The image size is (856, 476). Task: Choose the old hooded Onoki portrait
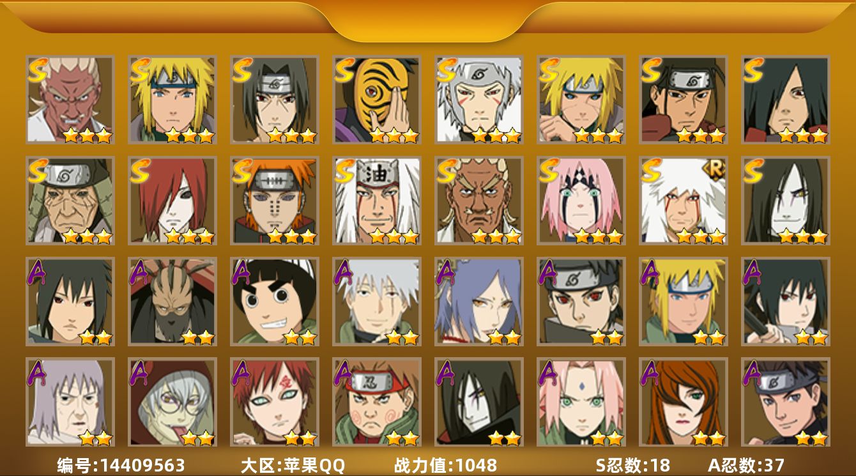(x=70, y=201)
